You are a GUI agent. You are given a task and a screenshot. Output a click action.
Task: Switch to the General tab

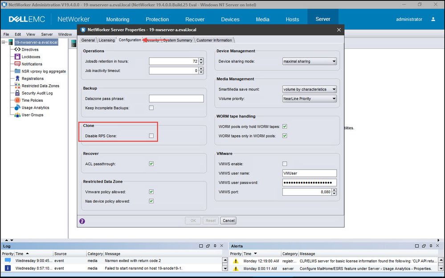coord(88,40)
